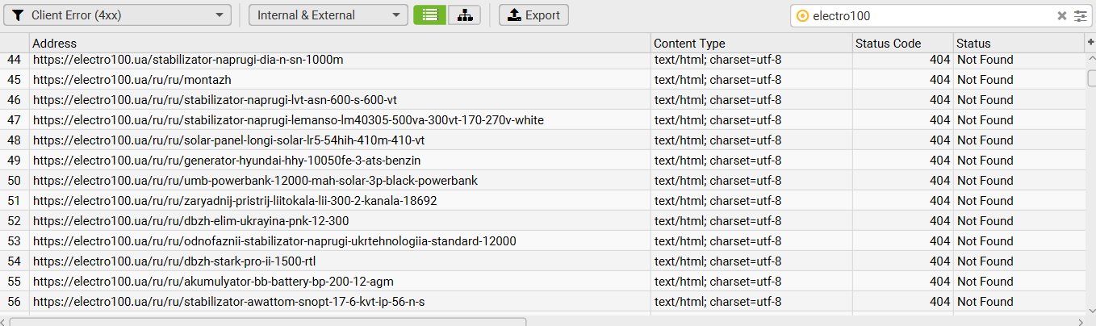Click the Export upload icon
This screenshot has height=326, width=1096.
(514, 15)
